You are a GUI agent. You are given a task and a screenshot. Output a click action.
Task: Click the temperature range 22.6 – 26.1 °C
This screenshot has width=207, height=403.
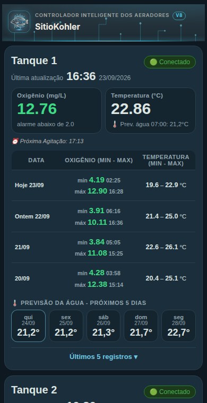tap(166, 247)
